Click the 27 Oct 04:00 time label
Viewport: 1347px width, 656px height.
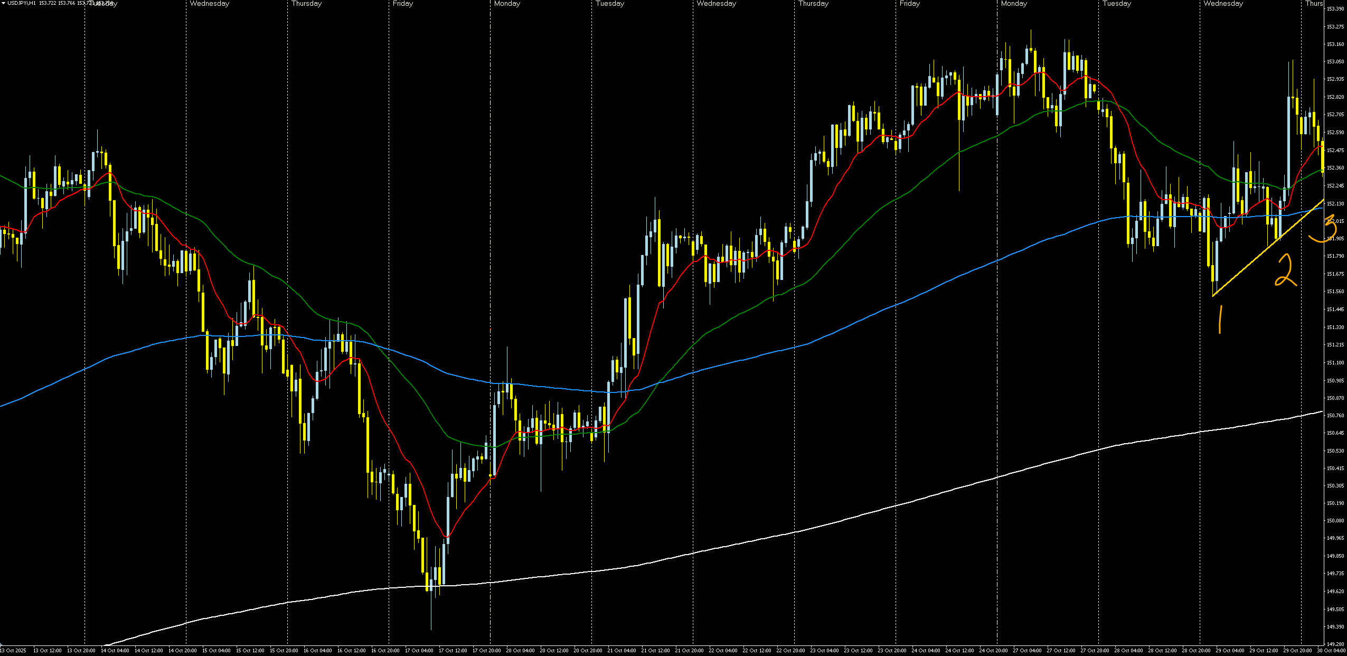tap(1027, 651)
